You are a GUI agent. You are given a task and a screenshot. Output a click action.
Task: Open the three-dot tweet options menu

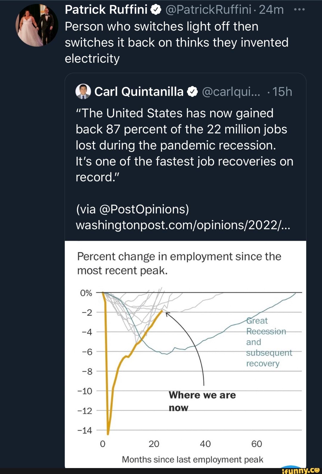pyautogui.click(x=299, y=10)
